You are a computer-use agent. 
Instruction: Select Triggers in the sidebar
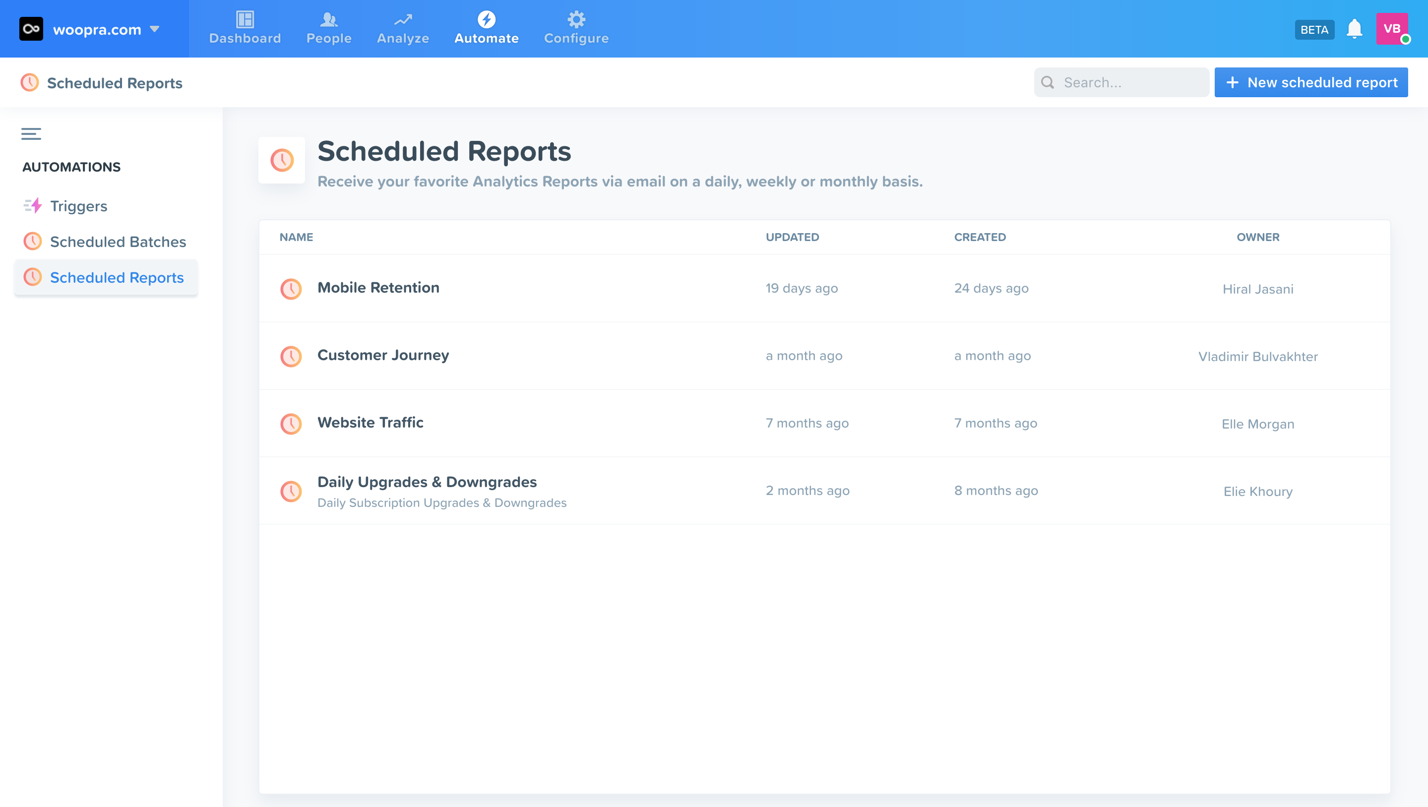click(78, 206)
